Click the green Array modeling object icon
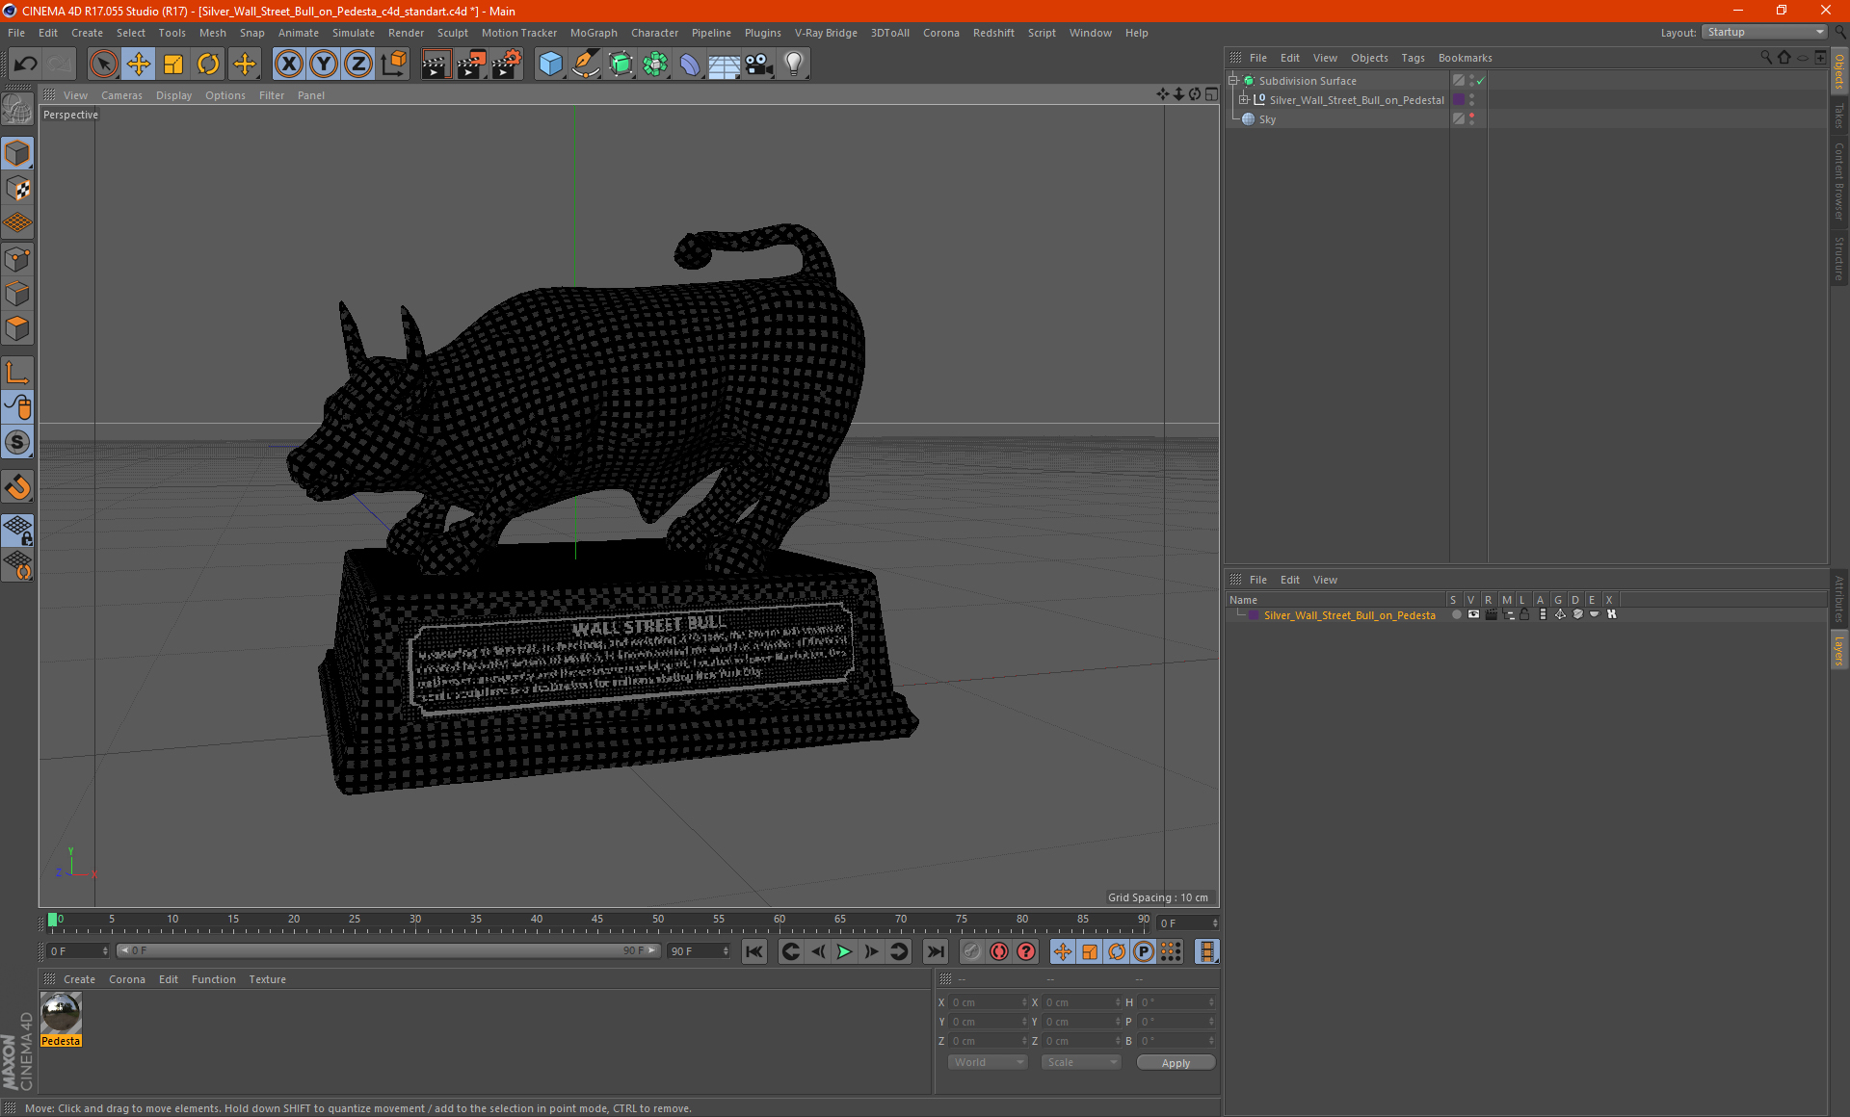This screenshot has height=1117, width=1850. point(655,65)
